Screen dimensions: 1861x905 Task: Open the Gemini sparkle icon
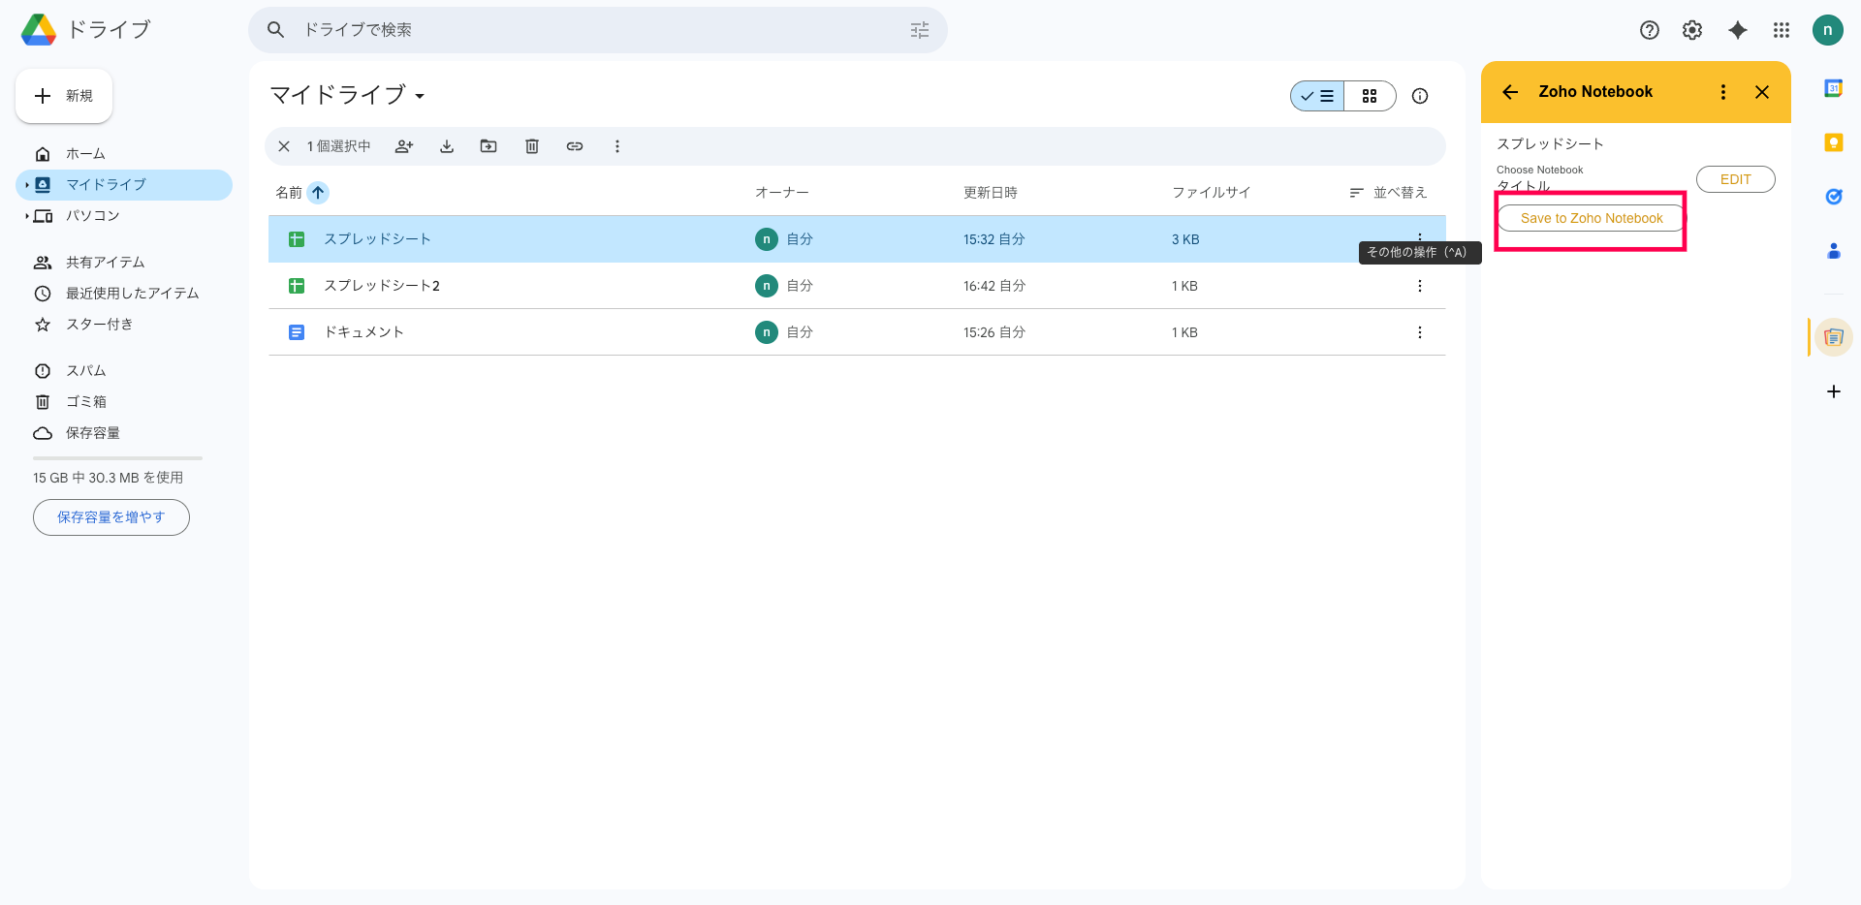point(1738,30)
